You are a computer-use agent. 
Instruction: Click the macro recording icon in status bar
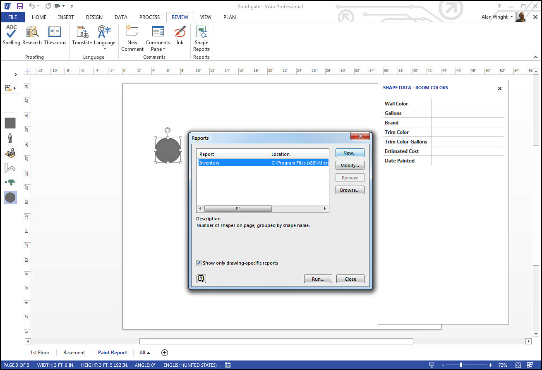(228, 365)
